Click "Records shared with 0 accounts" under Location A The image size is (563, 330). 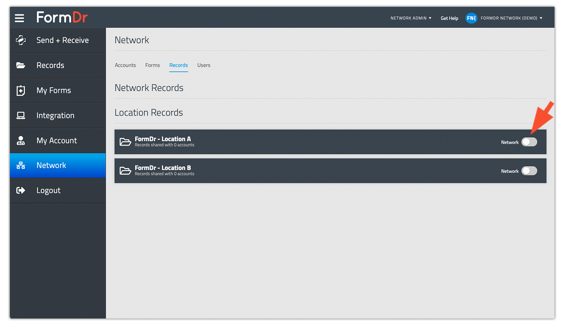(x=164, y=145)
